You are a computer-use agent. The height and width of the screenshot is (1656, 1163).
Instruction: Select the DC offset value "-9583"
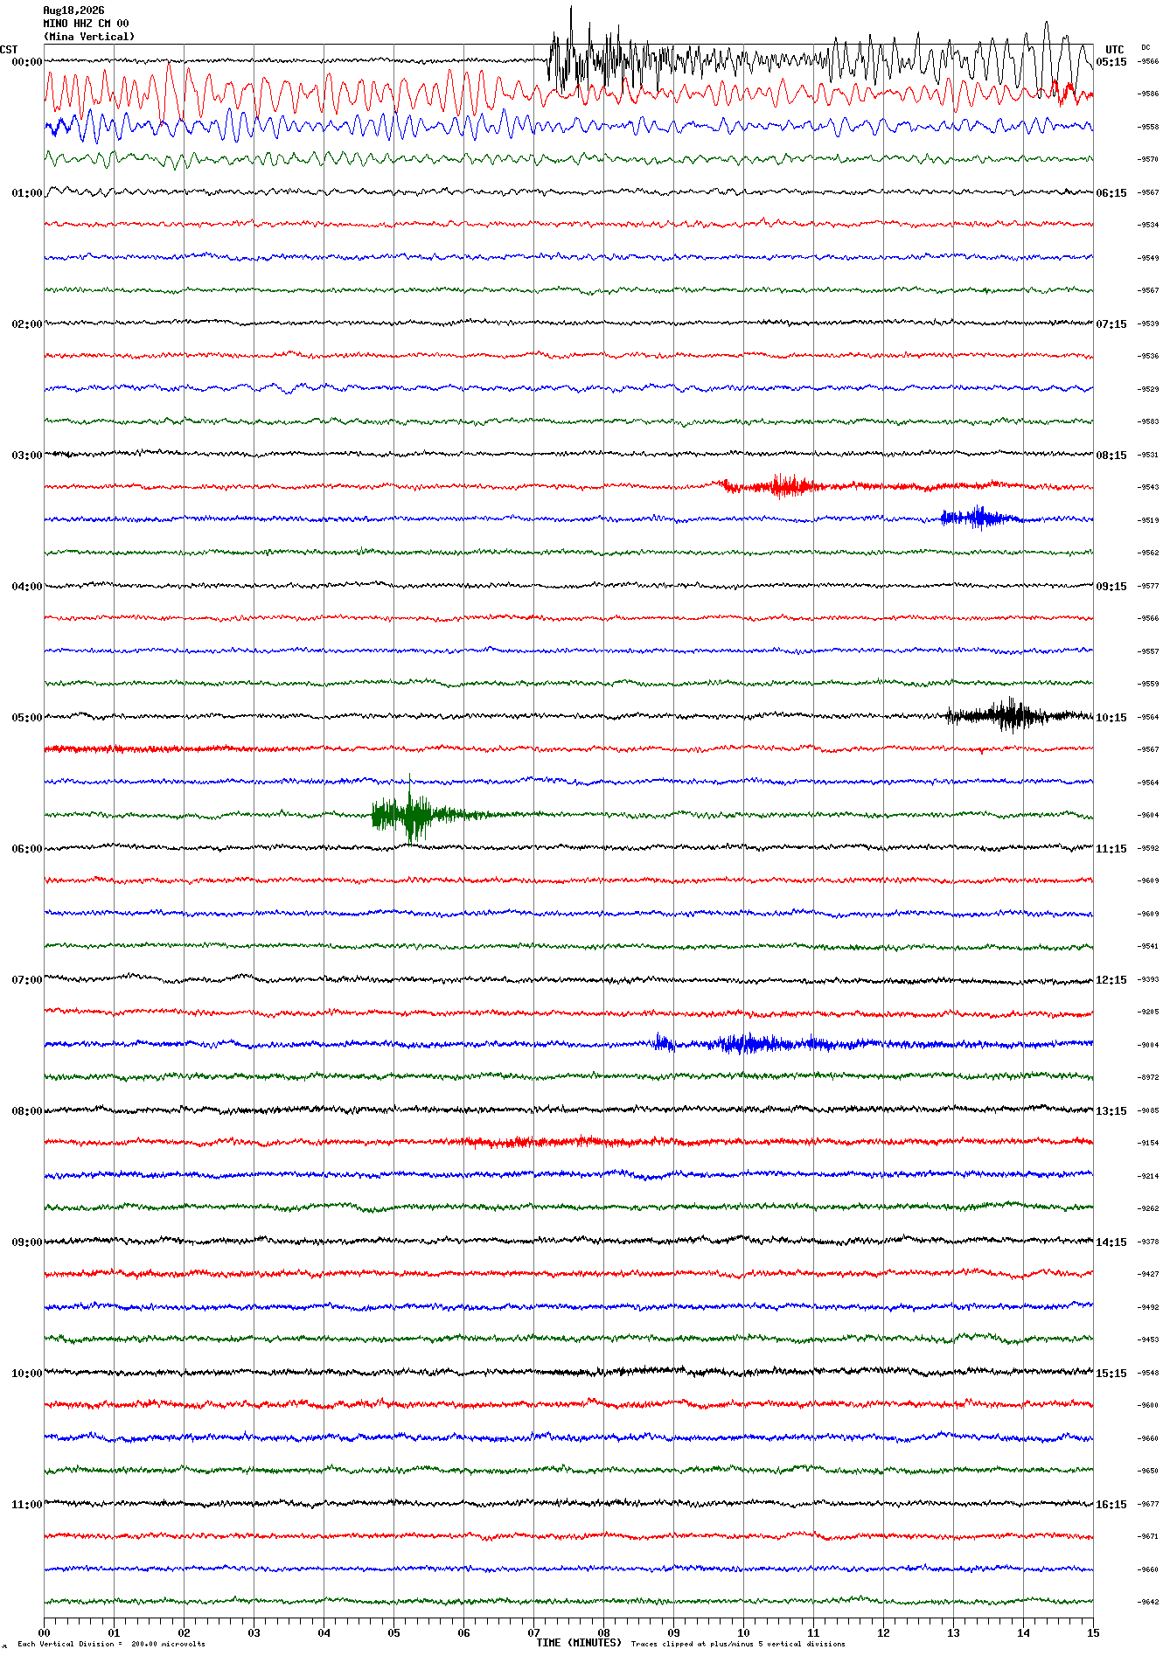click(x=1148, y=422)
